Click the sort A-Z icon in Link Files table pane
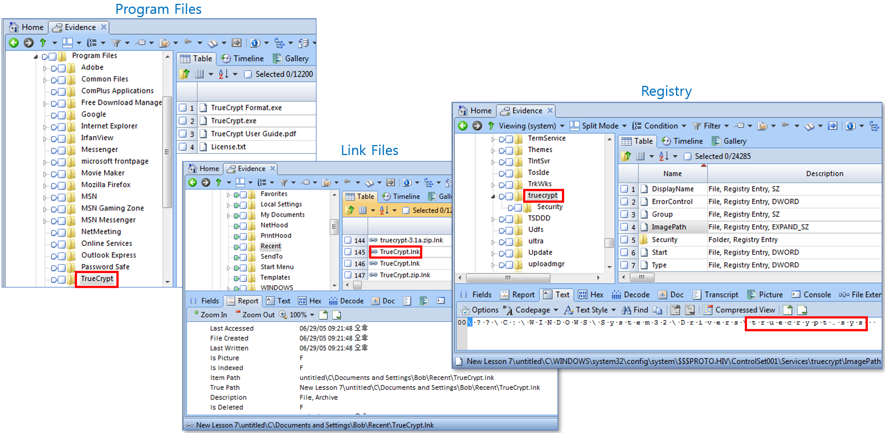Viewport: 885px width, 433px height. (x=383, y=210)
